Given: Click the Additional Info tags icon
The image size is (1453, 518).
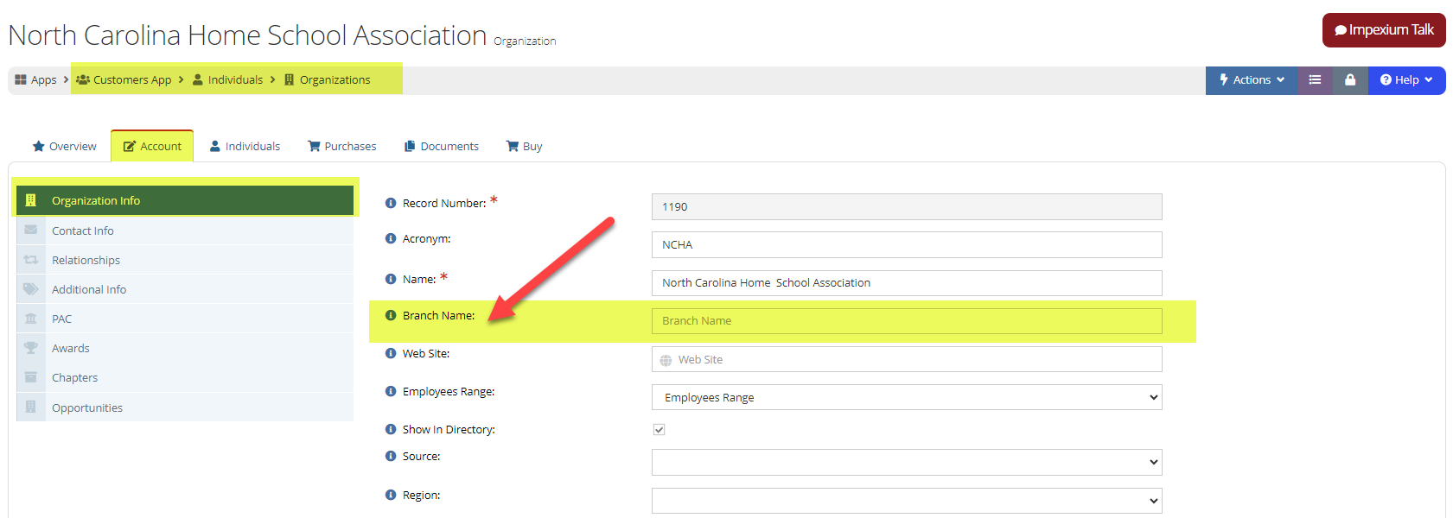Looking at the screenshot, I should click(x=31, y=288).
